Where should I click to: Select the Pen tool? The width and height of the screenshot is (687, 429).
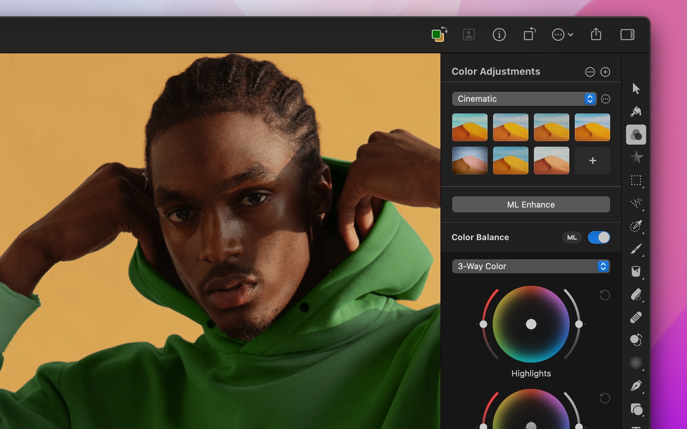[x=636, y=386]
